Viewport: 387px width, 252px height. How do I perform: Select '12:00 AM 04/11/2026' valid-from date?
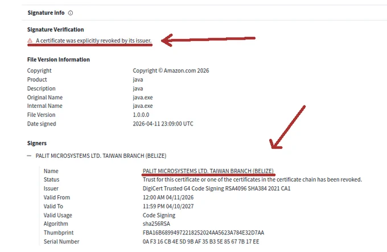(168, 198)
